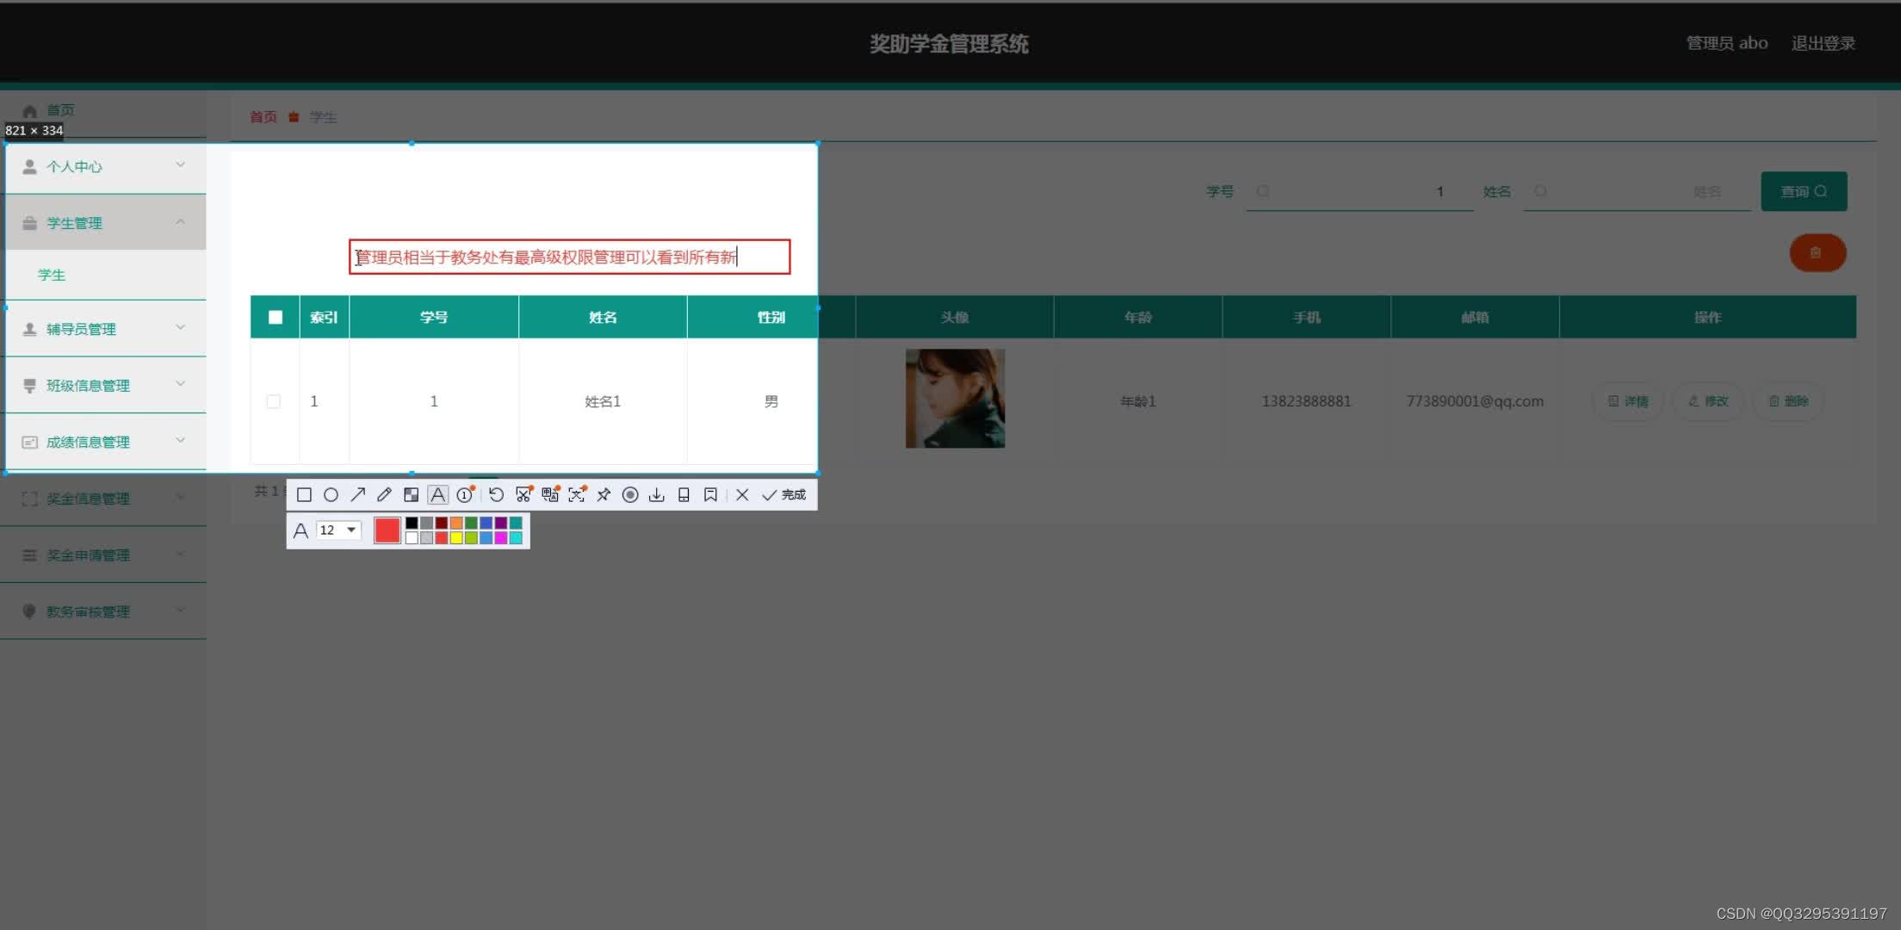
Task: Click the rectangle drawing tool icon
Action: pos(304,493)
